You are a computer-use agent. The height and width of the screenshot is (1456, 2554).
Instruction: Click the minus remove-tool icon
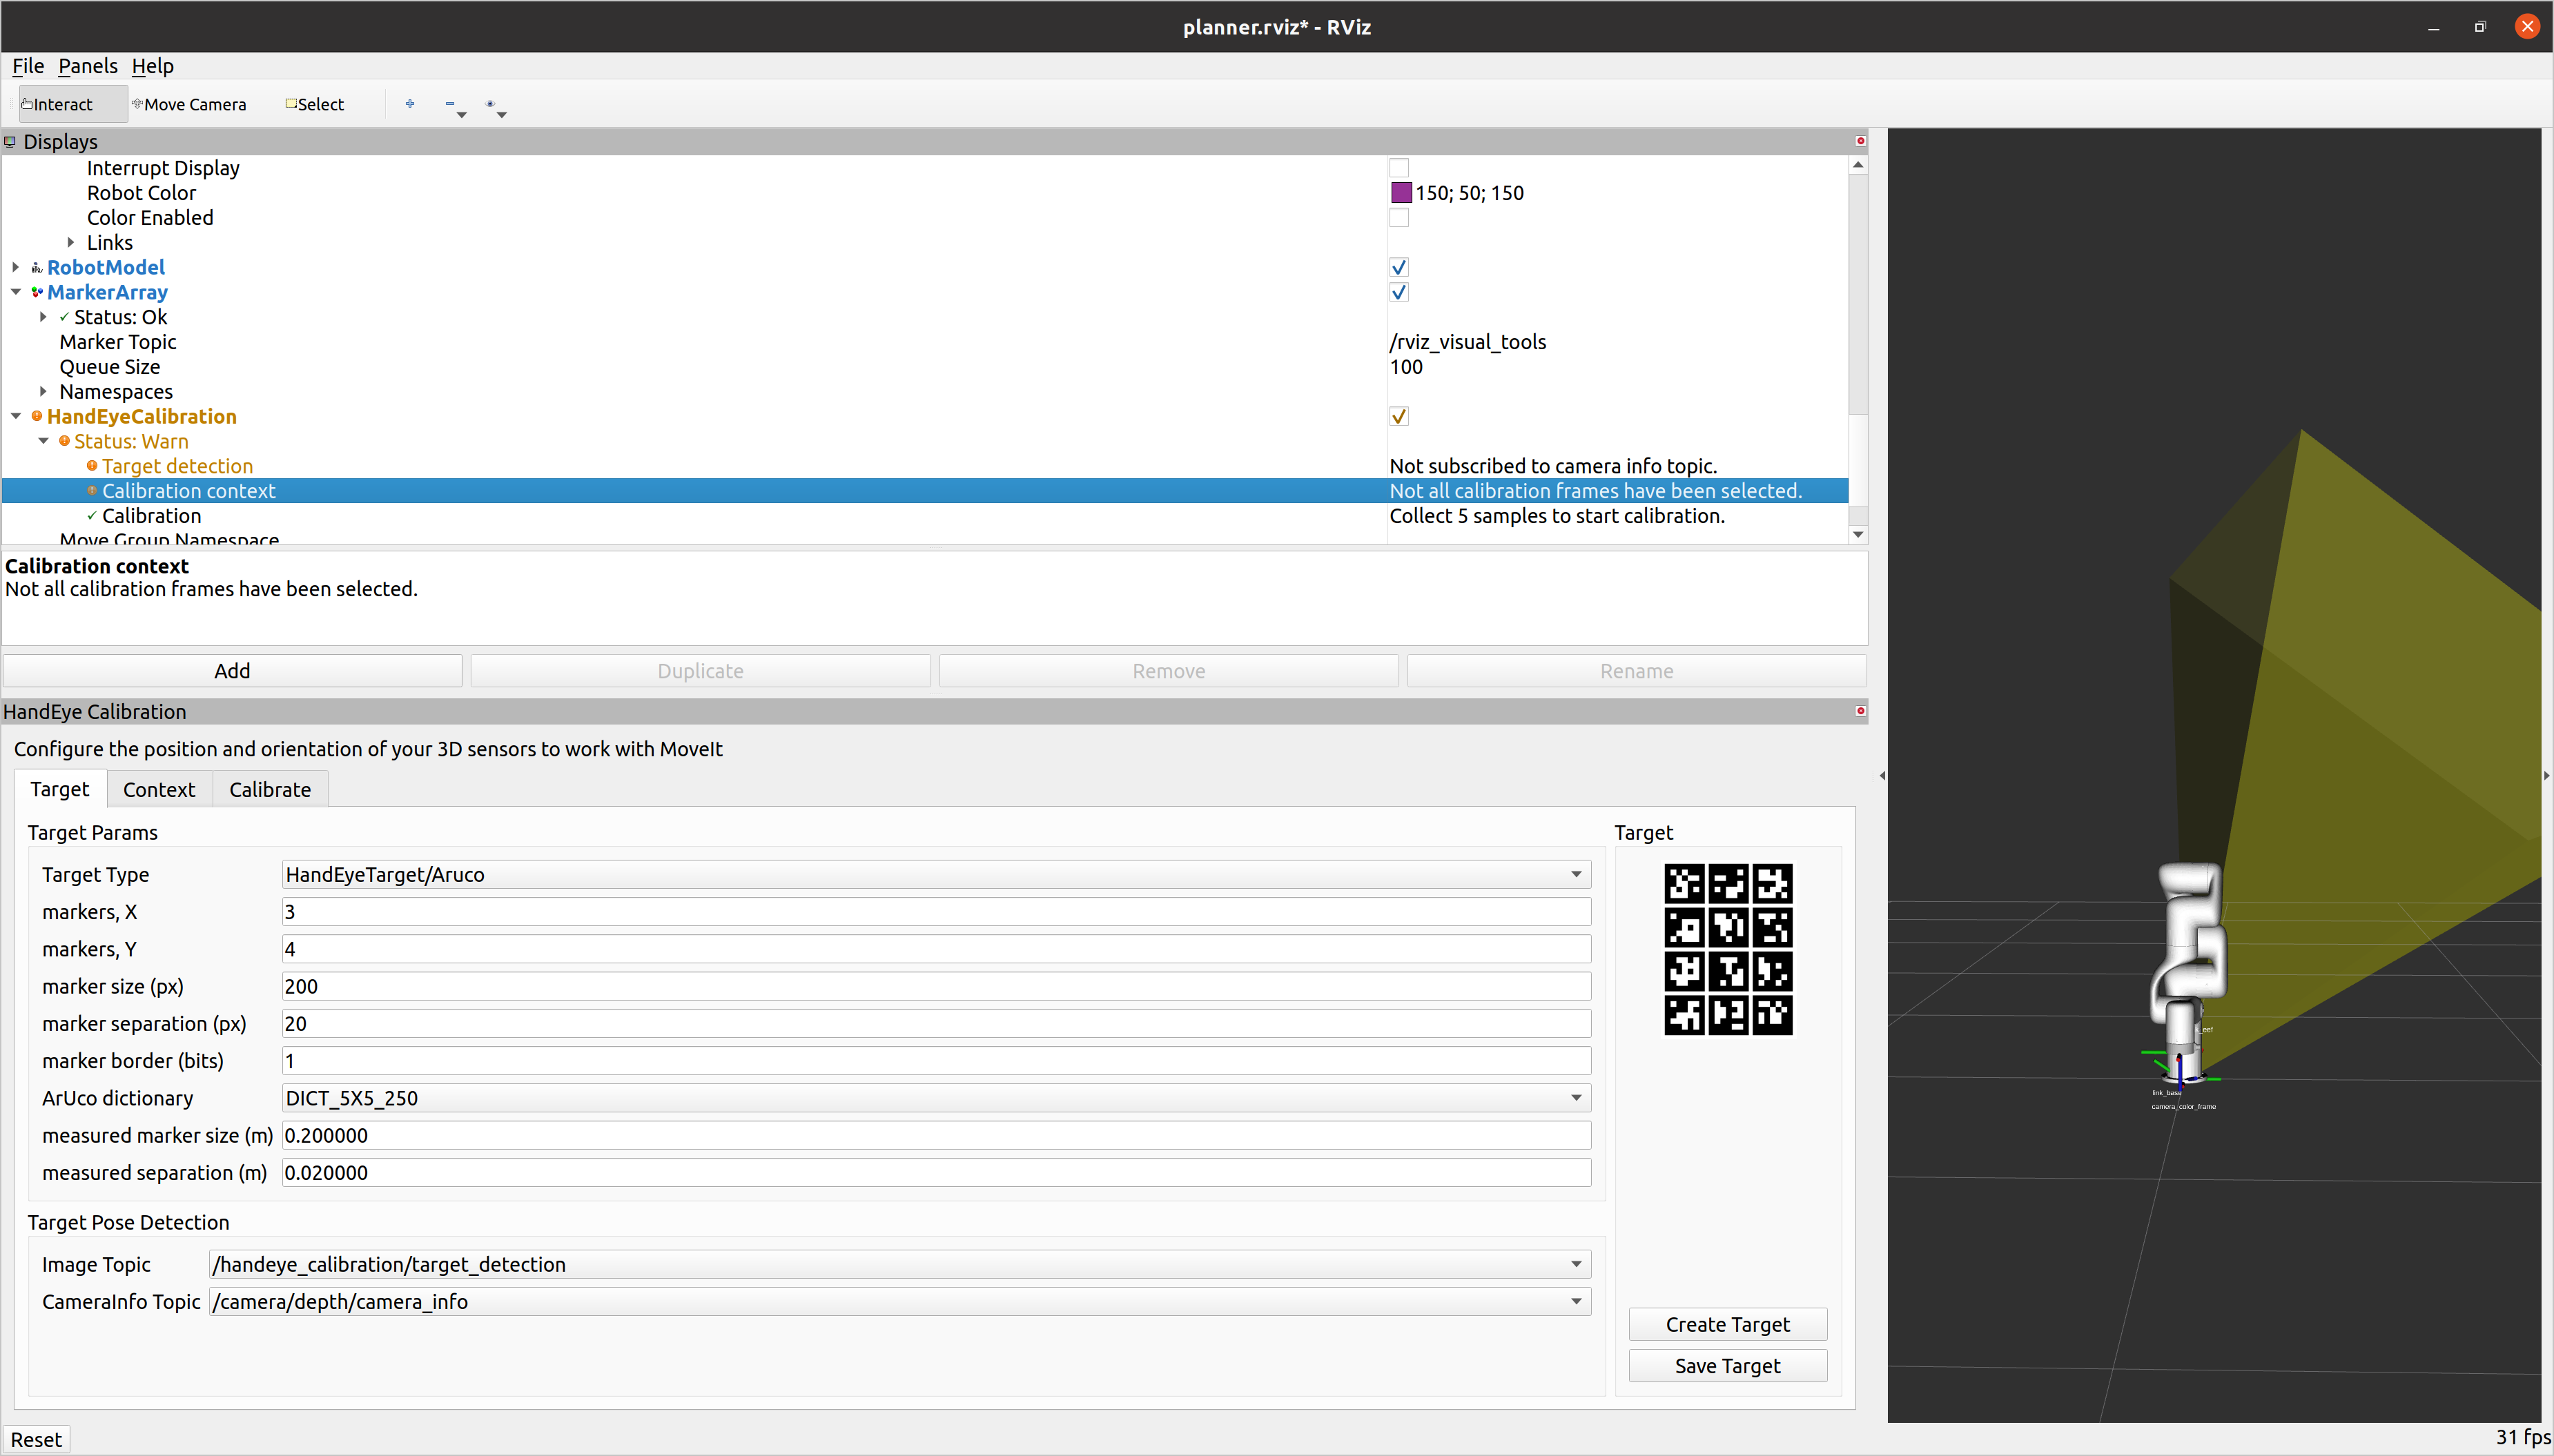coord(450,103)
